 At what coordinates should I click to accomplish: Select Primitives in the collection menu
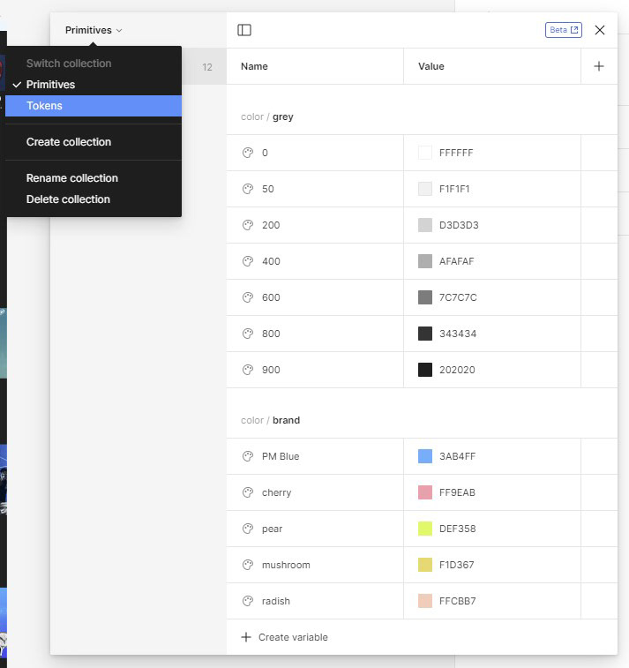point(94,85)
